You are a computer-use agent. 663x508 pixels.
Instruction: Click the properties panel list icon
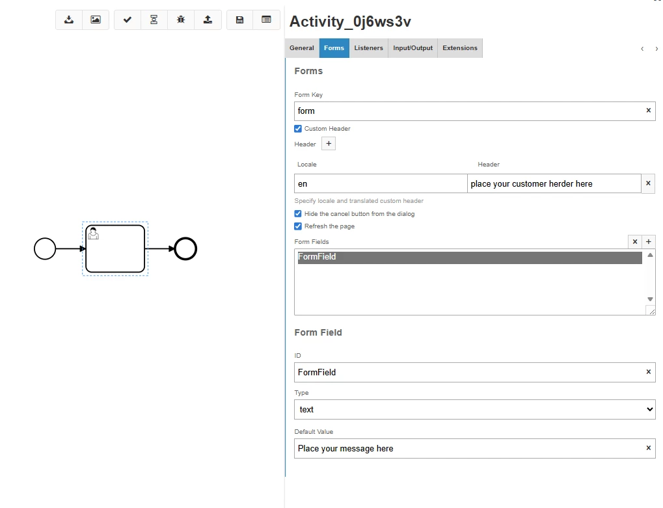coord(266,20)
